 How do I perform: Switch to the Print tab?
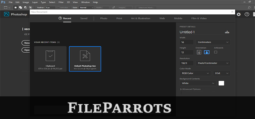119,19
